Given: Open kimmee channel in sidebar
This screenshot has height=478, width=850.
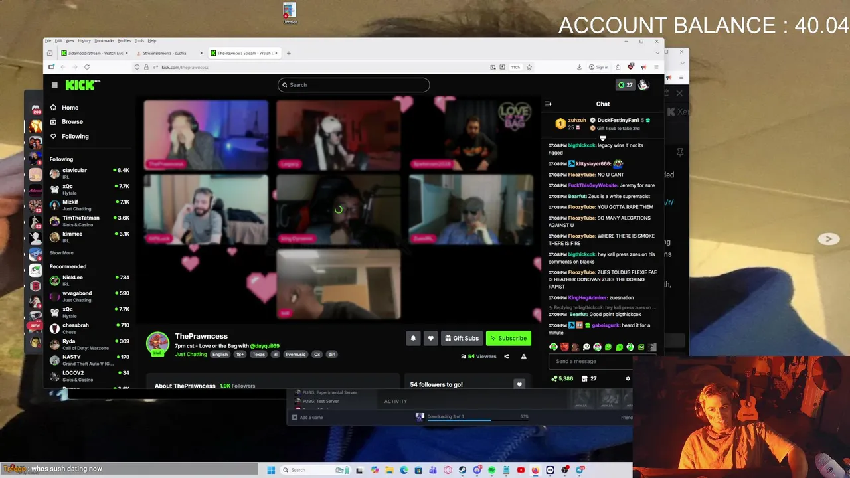Looking at the screenshot, I should tap(89, 236).
